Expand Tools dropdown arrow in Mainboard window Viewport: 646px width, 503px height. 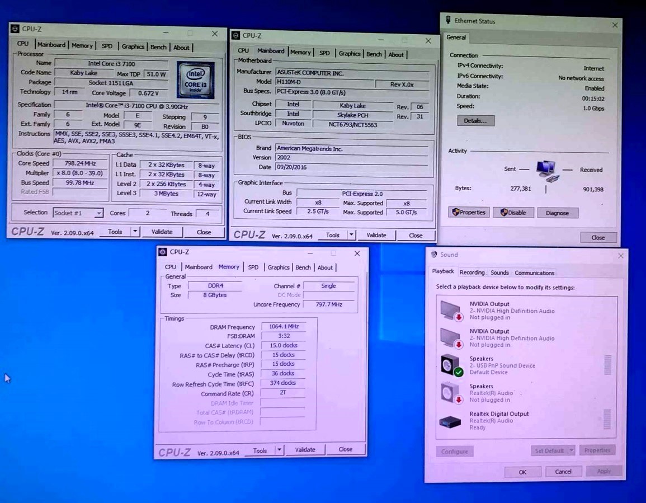coord(351,235)
